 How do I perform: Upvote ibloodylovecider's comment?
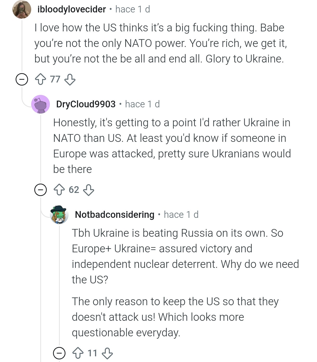tap(40, 79)
